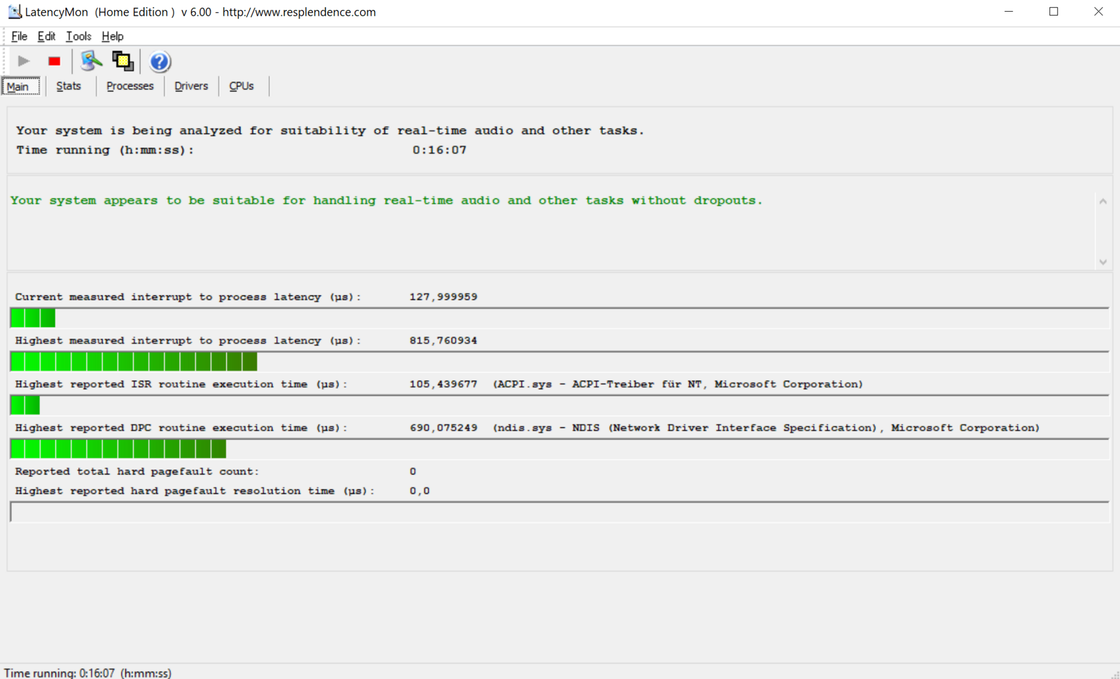Open help via blue question mark icon
Image resolution: width=1120 pixels, height=679 pixels.
[159, 61]
